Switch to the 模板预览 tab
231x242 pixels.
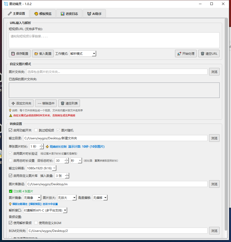click(43, 14)
